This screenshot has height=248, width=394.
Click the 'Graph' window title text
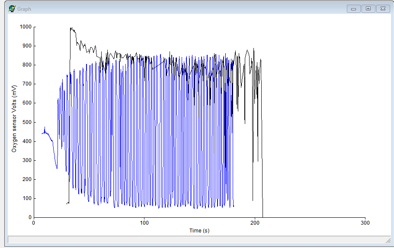click(x=24, y=9)
